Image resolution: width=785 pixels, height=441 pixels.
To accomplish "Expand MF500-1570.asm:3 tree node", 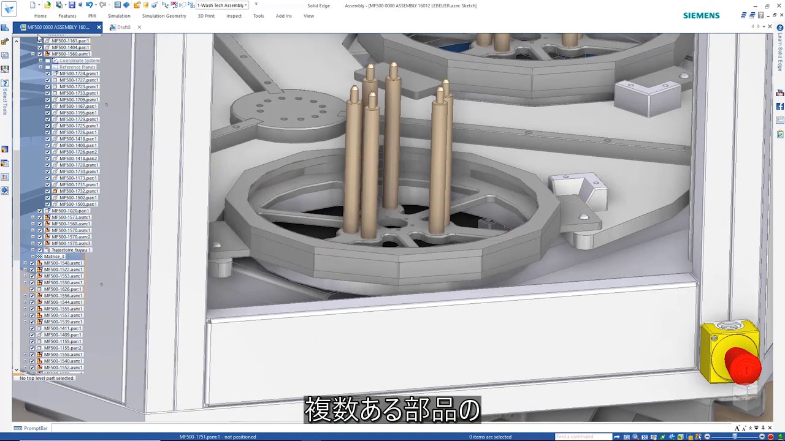I will tap(33, 244).
